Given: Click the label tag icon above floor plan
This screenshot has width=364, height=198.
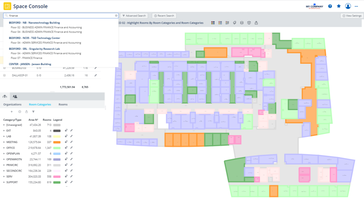Looking at the screenshot, I should tap(234, 23).
